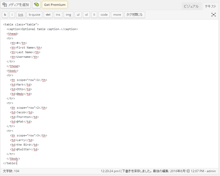Insert bold tag with b button
This screenshot has height=176, width=220.
click(5, 15)
